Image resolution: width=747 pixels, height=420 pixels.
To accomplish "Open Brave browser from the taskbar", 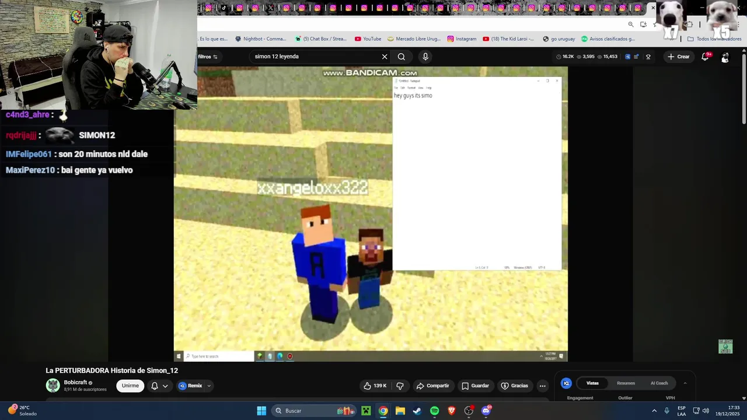I will [x=452, y=411].
